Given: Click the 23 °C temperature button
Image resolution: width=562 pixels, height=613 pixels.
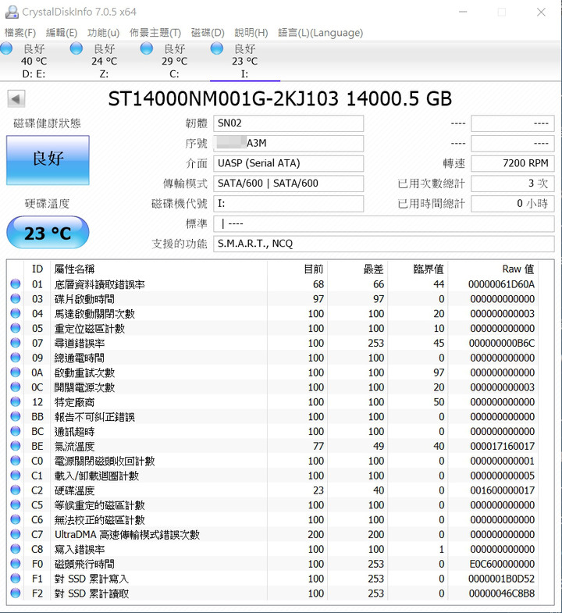Looking at the screenshot, I should (x=48, y=233).
